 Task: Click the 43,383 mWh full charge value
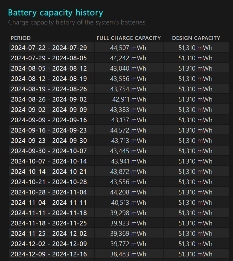(128, 110)
